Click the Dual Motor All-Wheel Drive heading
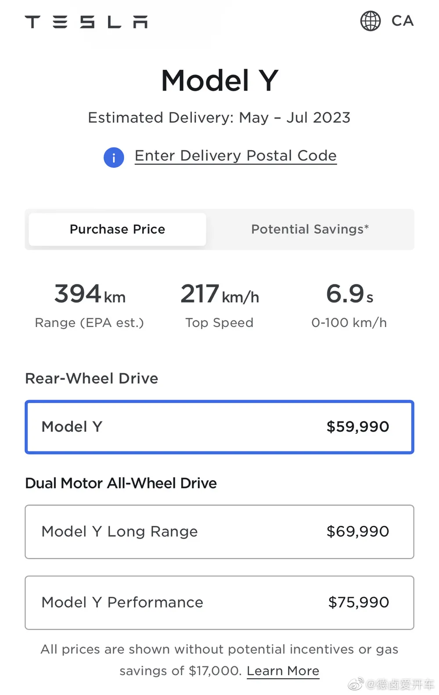 coord(121,483)
